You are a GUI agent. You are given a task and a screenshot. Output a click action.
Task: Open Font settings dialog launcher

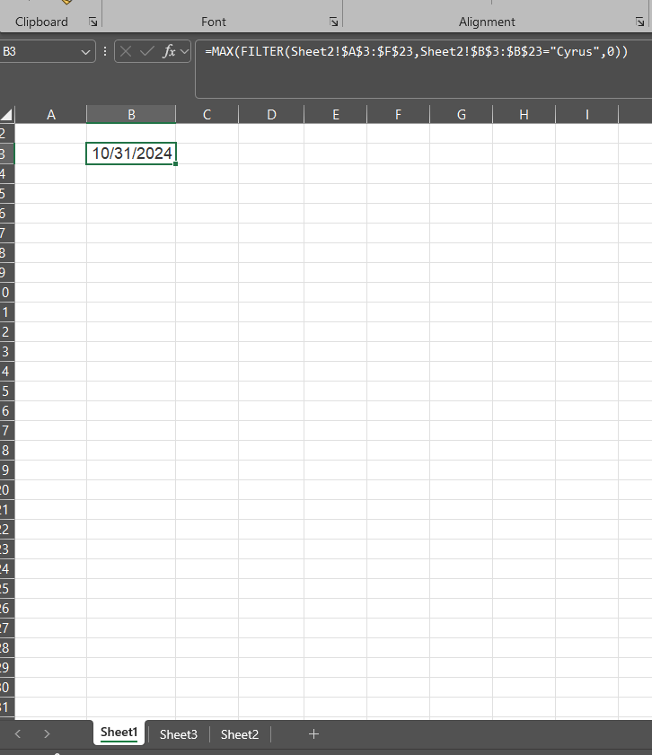pos(333,22)
